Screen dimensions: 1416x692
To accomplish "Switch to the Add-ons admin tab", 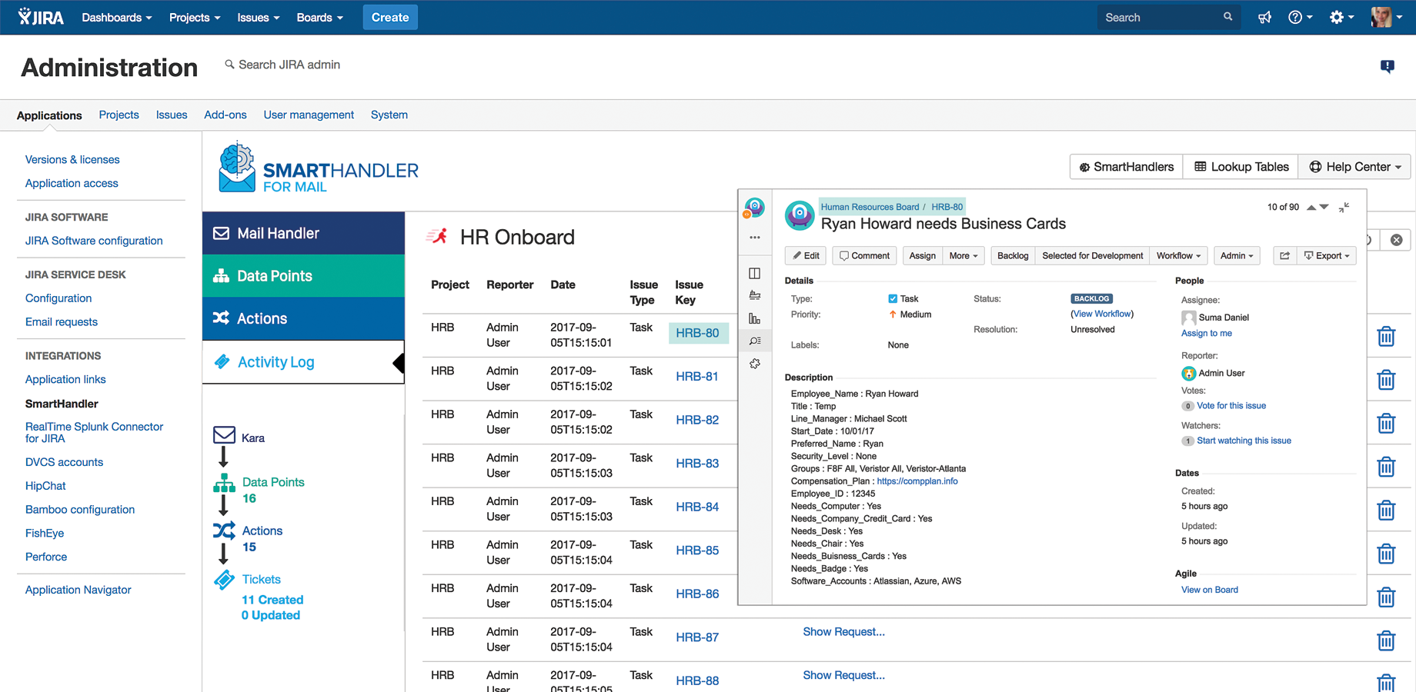I will coord(225,115).
